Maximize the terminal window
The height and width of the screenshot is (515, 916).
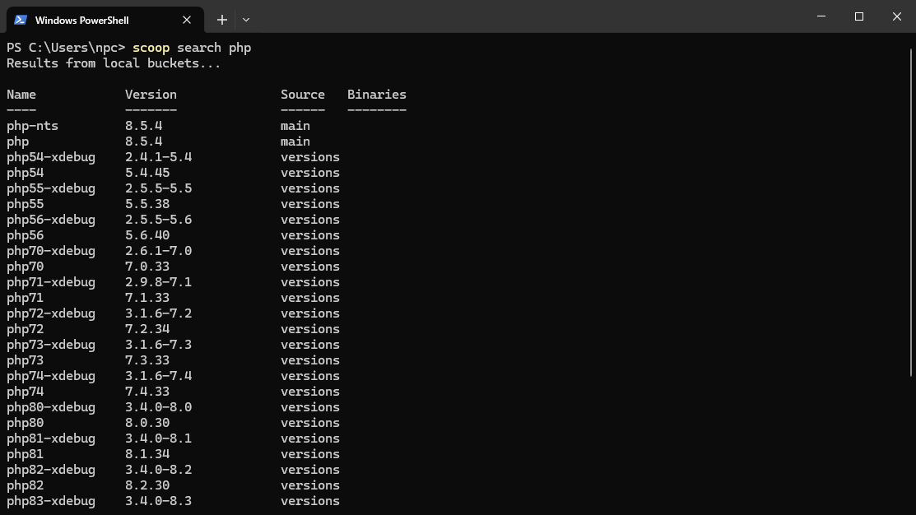[x=859, y=16]
